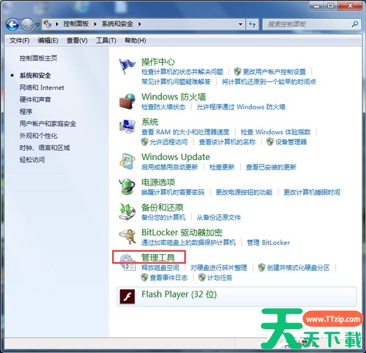Open the Windows Update icon
Image resolution: width=366 pixels, height=353 pixels.
(127, 161)
